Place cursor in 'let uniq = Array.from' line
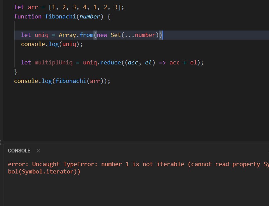The height and width of the screenshot is (206, 269). [x=91, y=35]
